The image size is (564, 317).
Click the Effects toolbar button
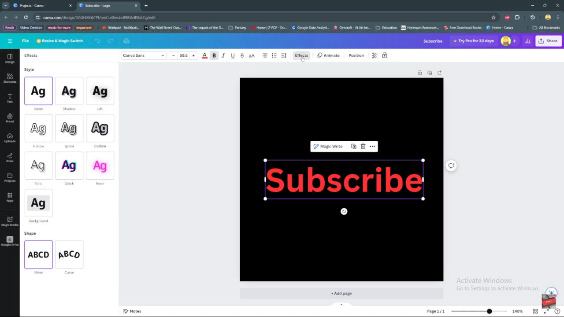pos(301,55)
